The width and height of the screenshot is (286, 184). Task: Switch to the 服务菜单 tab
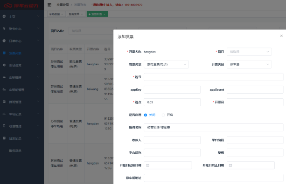tap(76, 14)
